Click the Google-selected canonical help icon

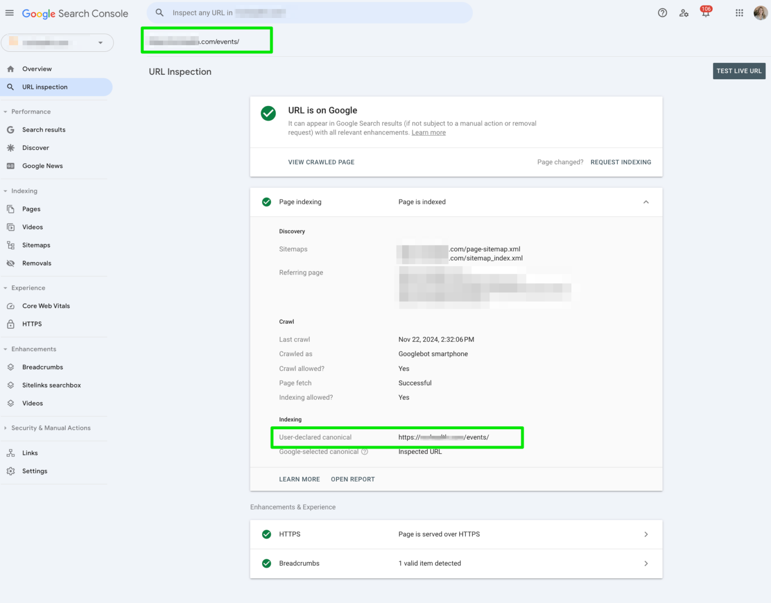point(364,451)
